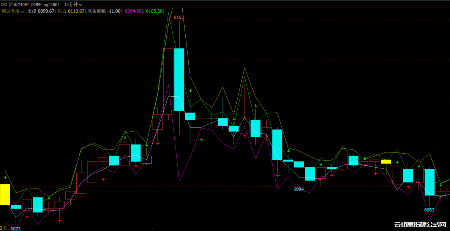Click the 2天 period label
Viewport: 450px width, 231px height.
3,228
